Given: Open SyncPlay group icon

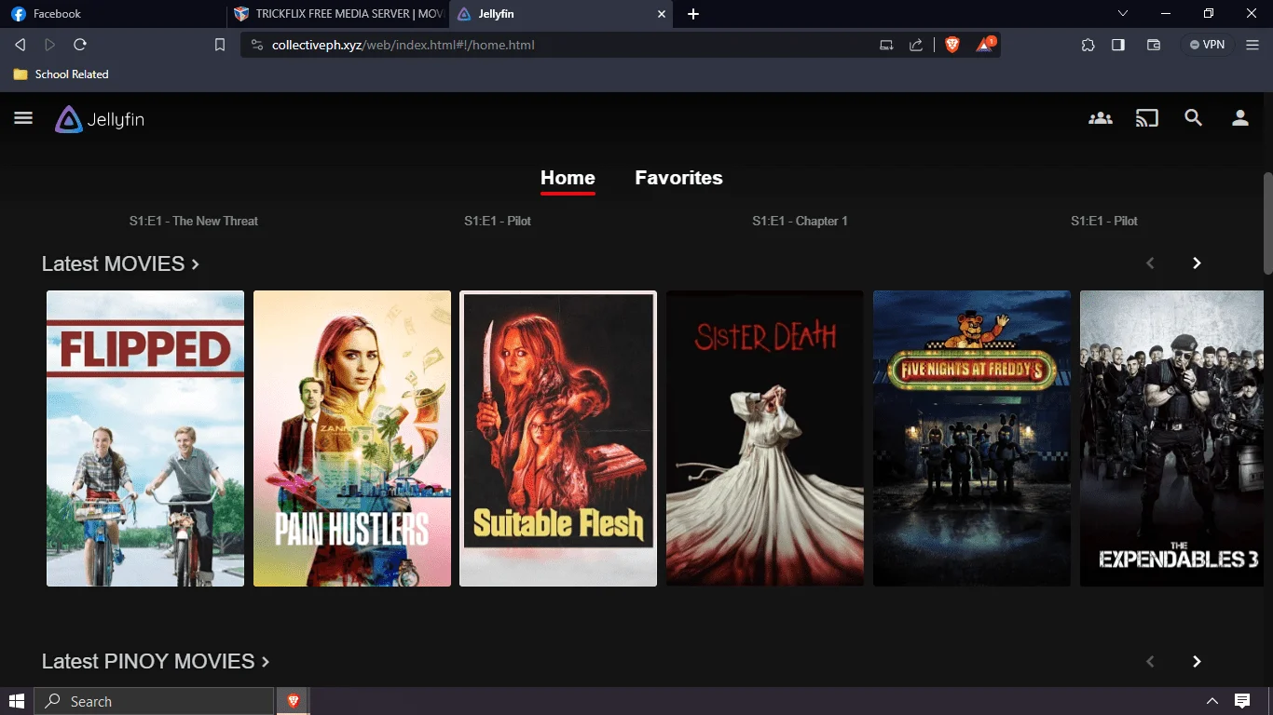Looking at the screenshot, I should coord(1101,118).
